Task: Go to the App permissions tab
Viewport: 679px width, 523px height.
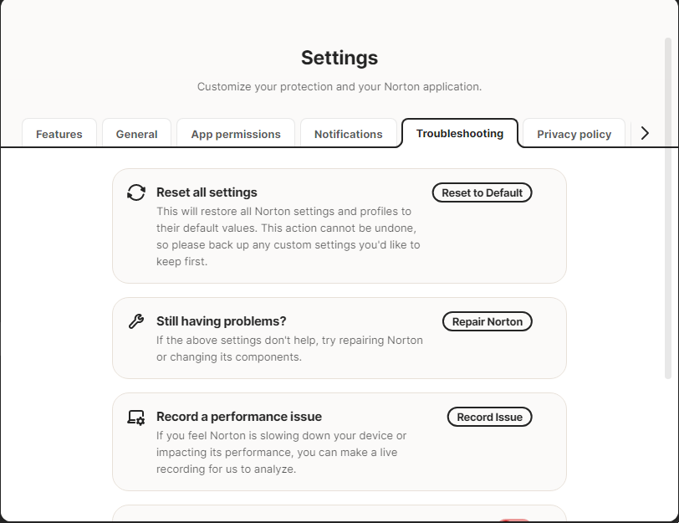Action: coord(236,134)
